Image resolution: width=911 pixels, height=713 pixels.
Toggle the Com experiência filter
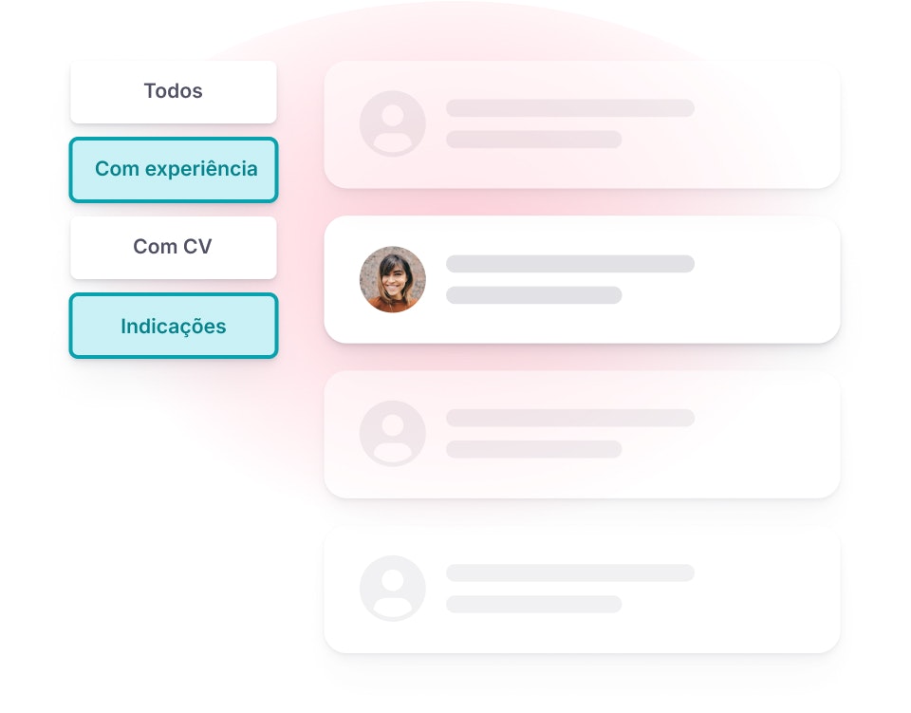click(x=174, y=170)
